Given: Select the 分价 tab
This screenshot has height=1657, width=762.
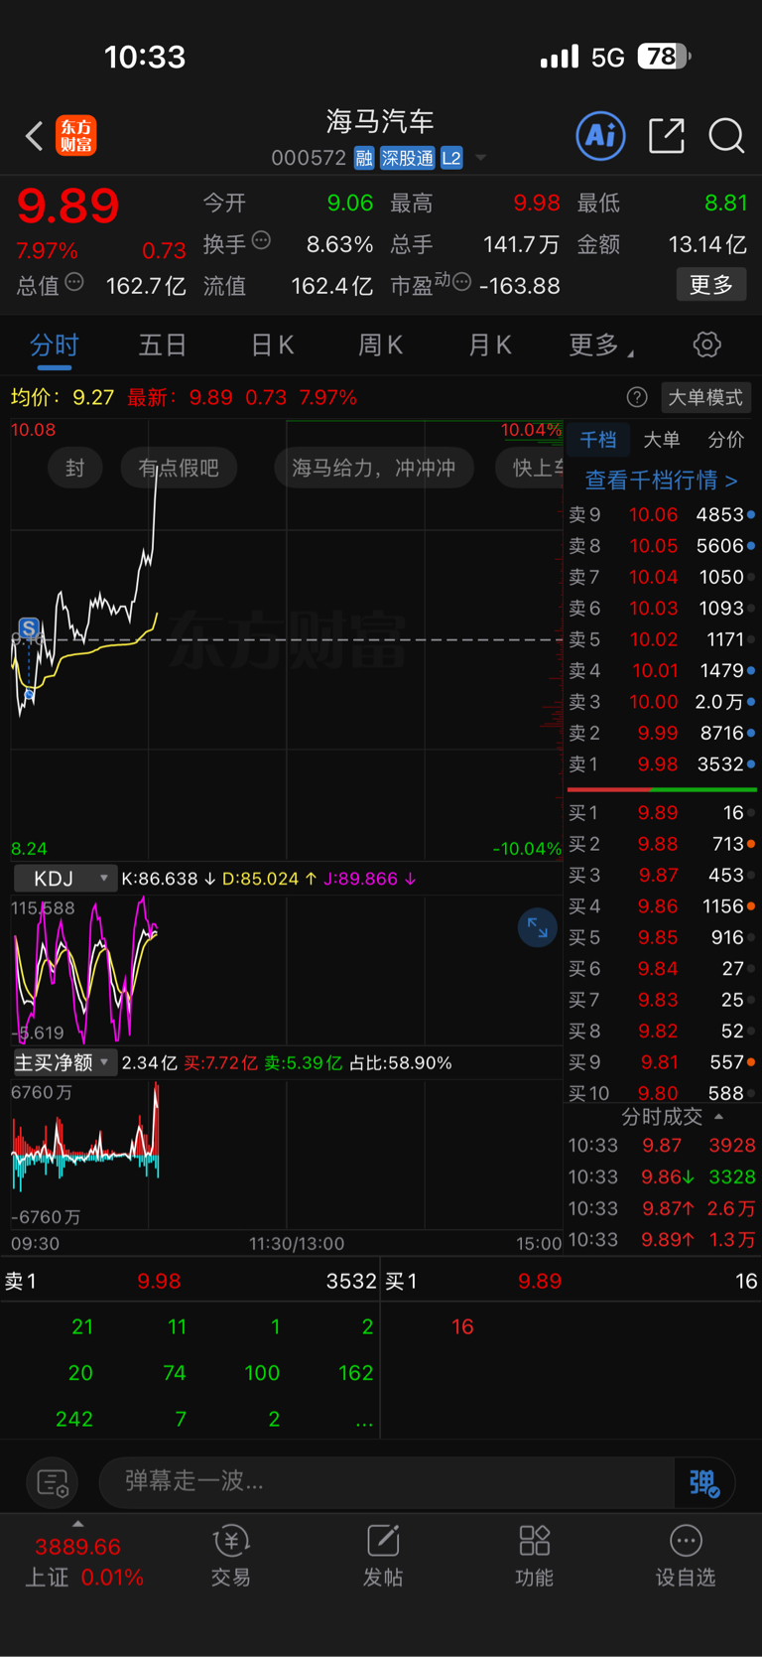Looking at the screenshot, I should click(725, 439).
